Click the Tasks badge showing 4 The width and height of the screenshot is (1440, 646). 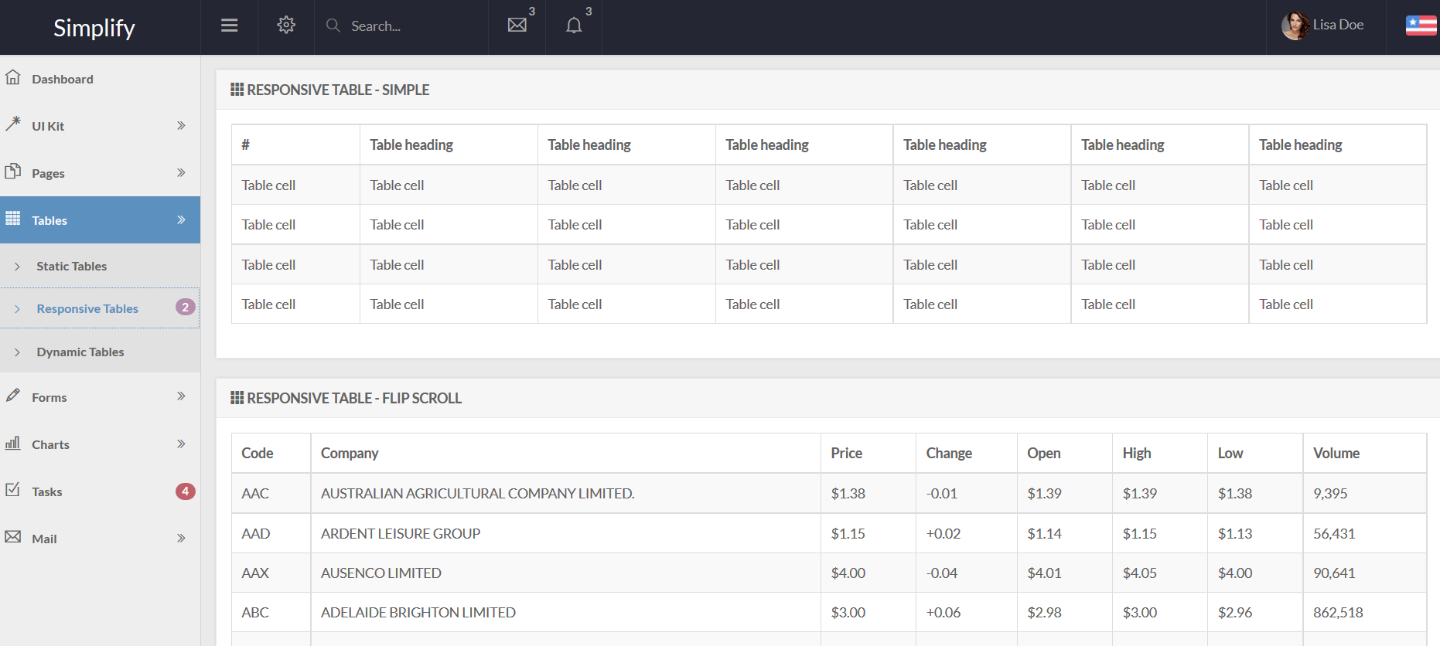click(185, 491)
